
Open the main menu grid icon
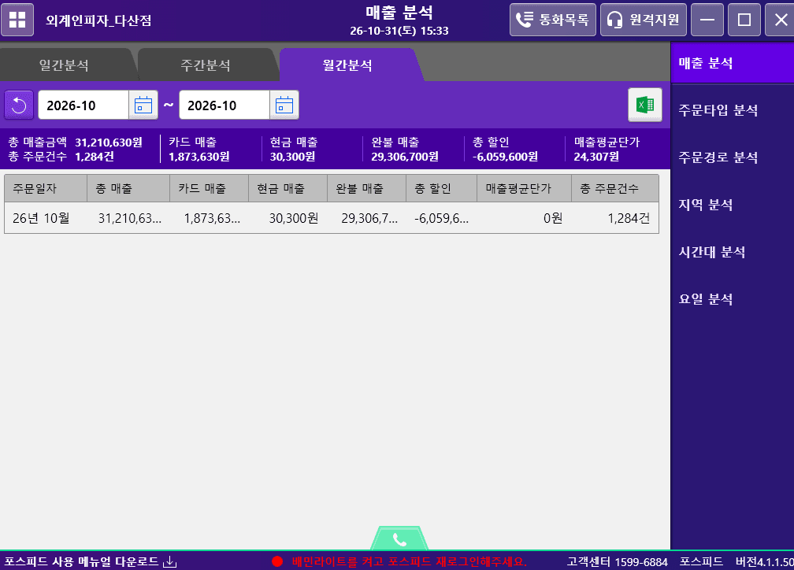point(17,20)
